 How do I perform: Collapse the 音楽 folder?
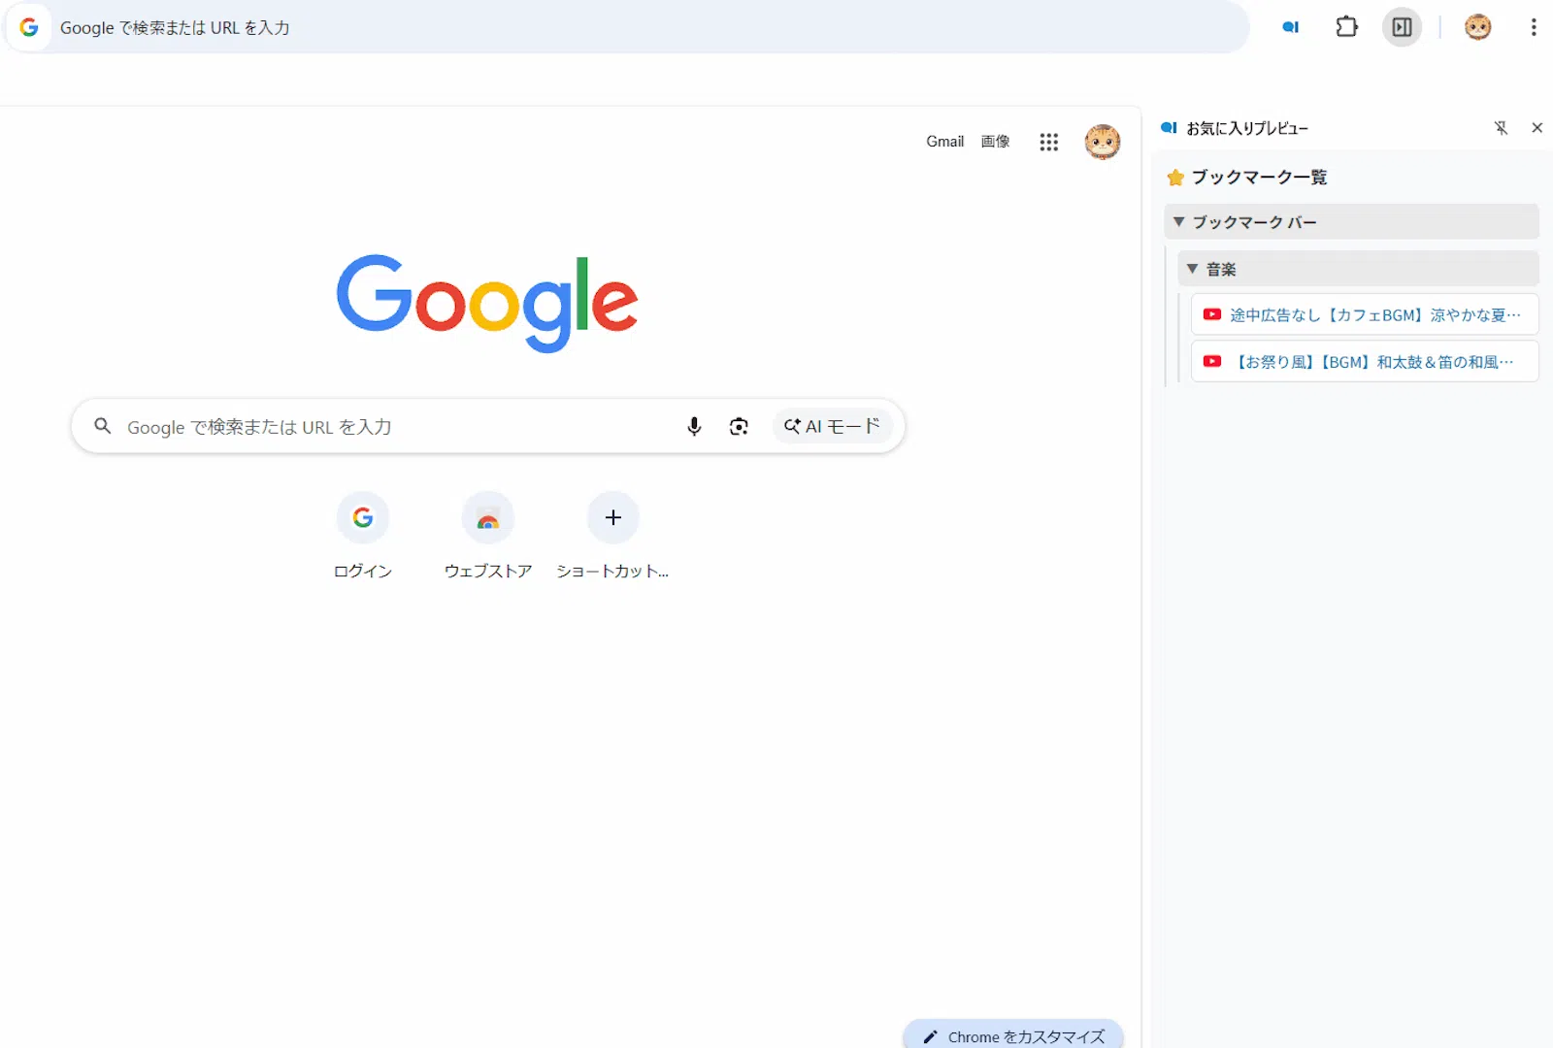1358,269
